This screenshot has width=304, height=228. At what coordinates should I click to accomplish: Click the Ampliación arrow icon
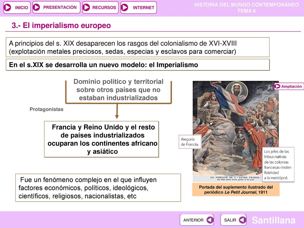point(278,86)
